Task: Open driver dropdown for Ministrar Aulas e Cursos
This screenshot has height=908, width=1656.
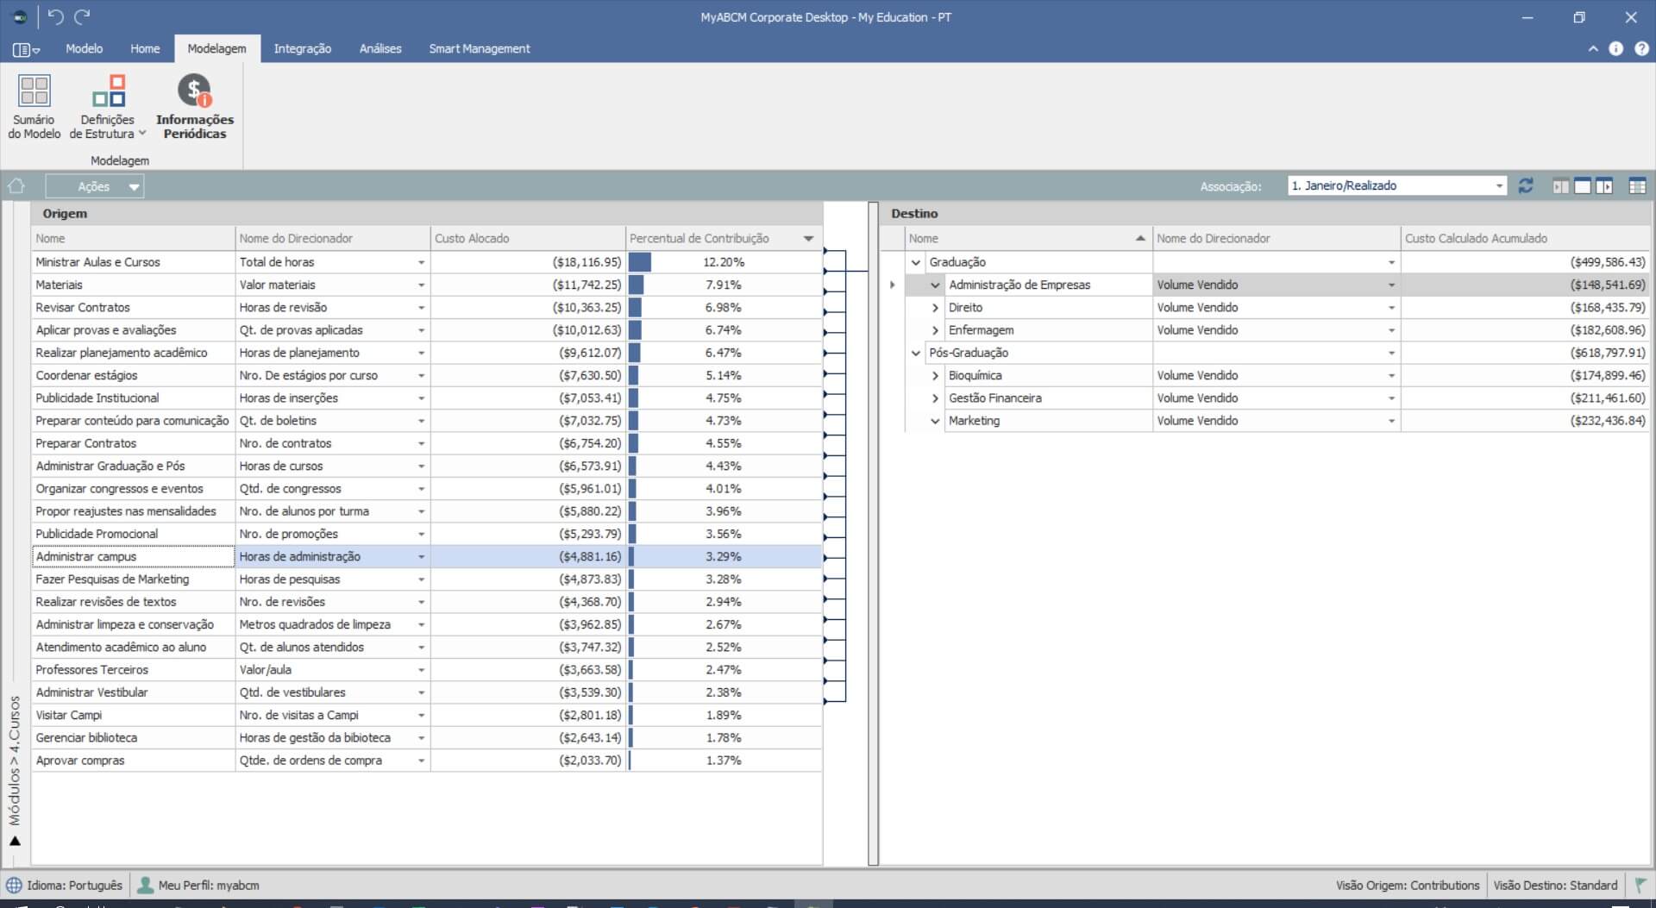Action: 421,262
